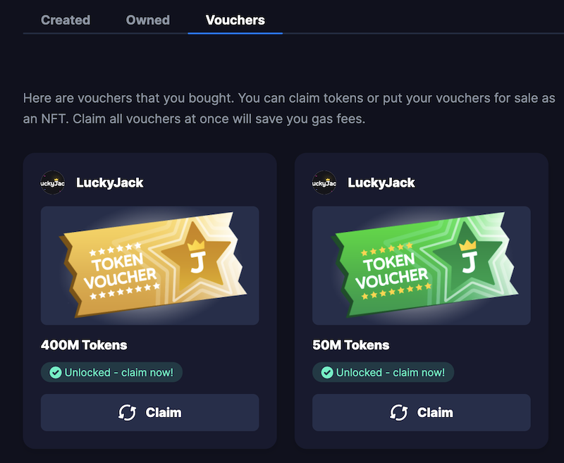Click the 400M Tokens title
Image resolution: width=564 pixels, height=463 pixels.
coord(84,345)
